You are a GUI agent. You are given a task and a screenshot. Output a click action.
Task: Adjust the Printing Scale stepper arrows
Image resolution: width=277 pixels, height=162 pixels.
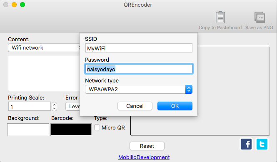[54, 107]
